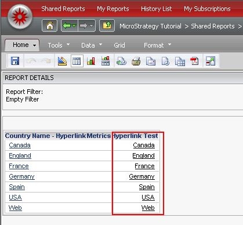The image size is (243, 225).
Task: Switch to Grid view icon
Action: click(x=77, y=61)
